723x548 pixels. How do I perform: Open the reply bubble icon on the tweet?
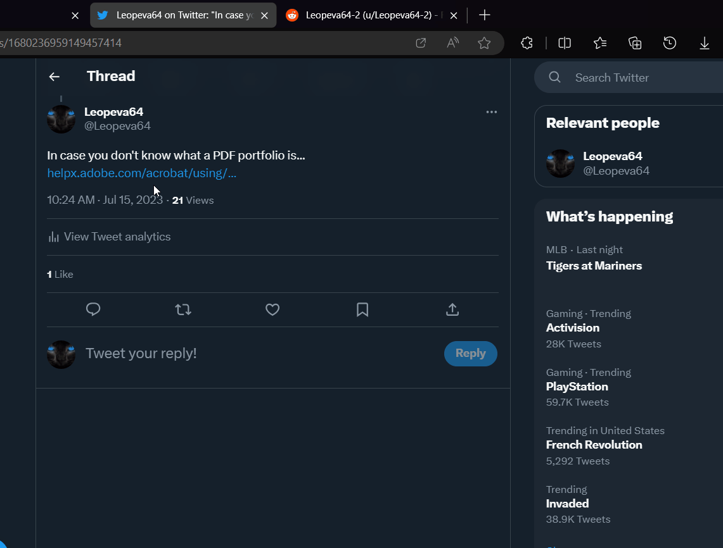93,309
